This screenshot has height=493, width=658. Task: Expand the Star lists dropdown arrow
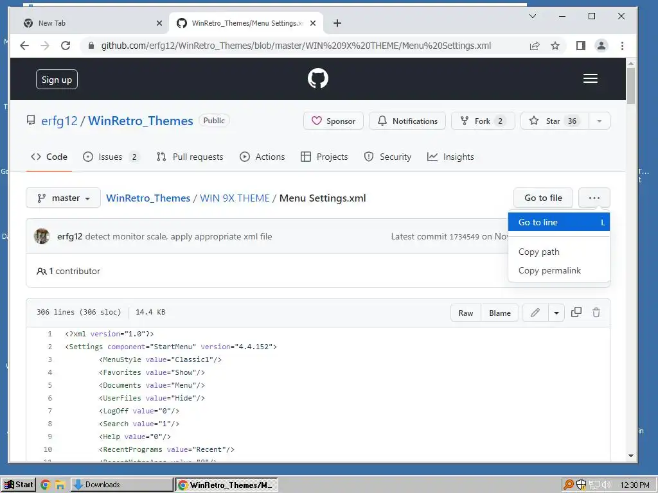pyautogui.click(x=600, y=121)
